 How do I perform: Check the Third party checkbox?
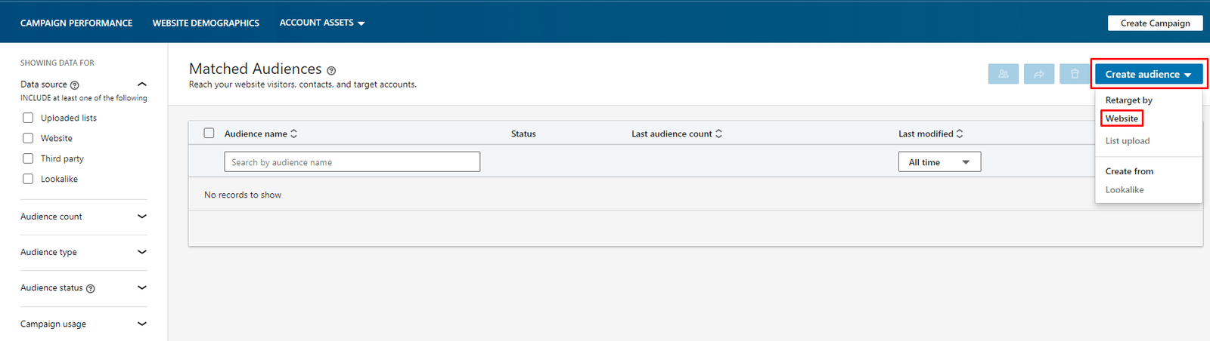point(28,158)
